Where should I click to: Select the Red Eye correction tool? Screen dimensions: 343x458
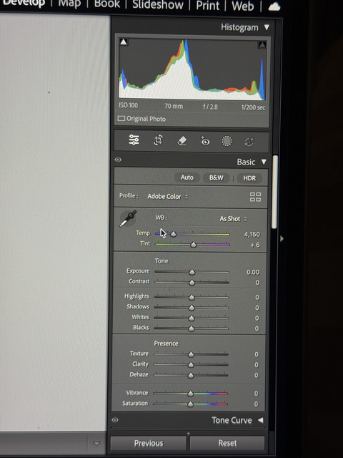tap(205, 141)
